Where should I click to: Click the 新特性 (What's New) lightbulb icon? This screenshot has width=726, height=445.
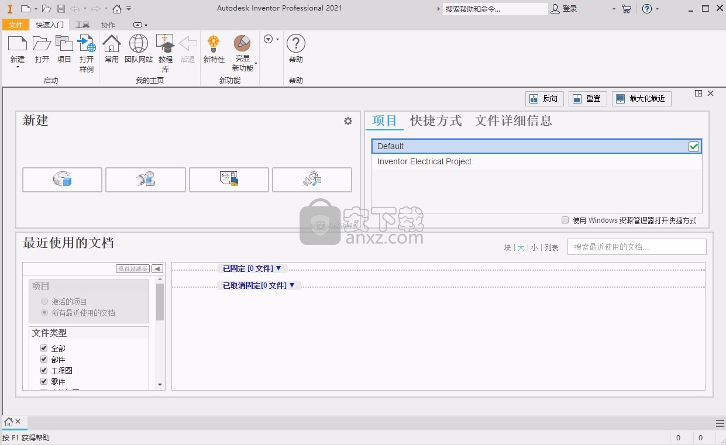coord(214,44)
